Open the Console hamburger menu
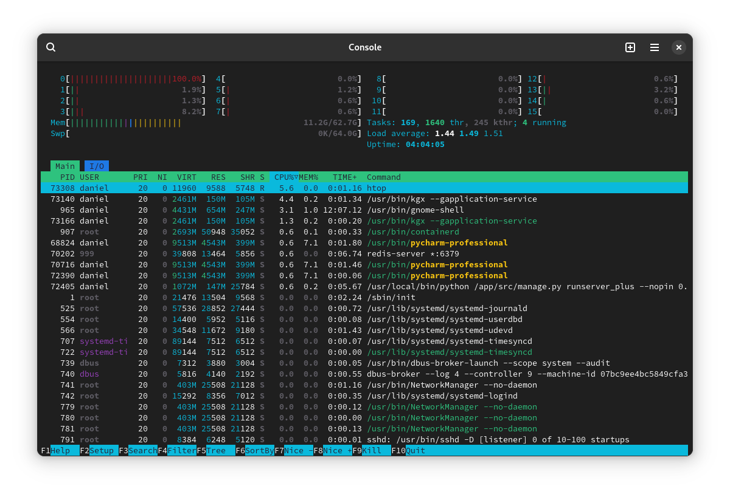This screenshot has width=730, height=497. pyautogui.click(x=655, y=47)
